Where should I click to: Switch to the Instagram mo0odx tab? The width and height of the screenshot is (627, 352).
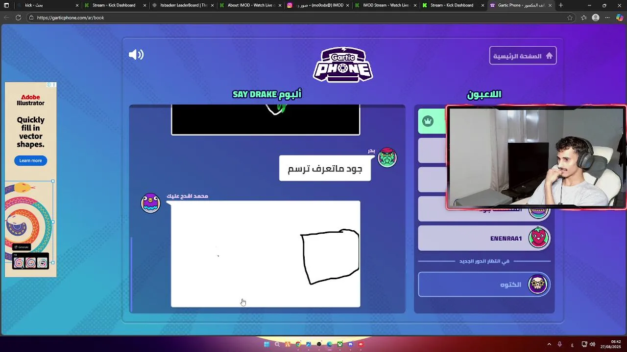click(x=317, y=5)
